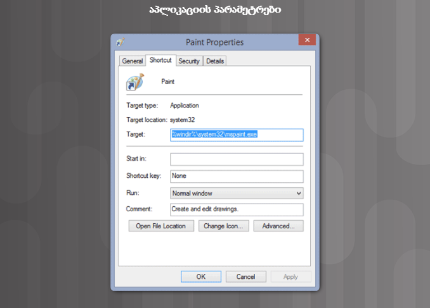Confirm the dialog with OK
The width and height of the screenshot is (430, 308).
pos(200,276)
